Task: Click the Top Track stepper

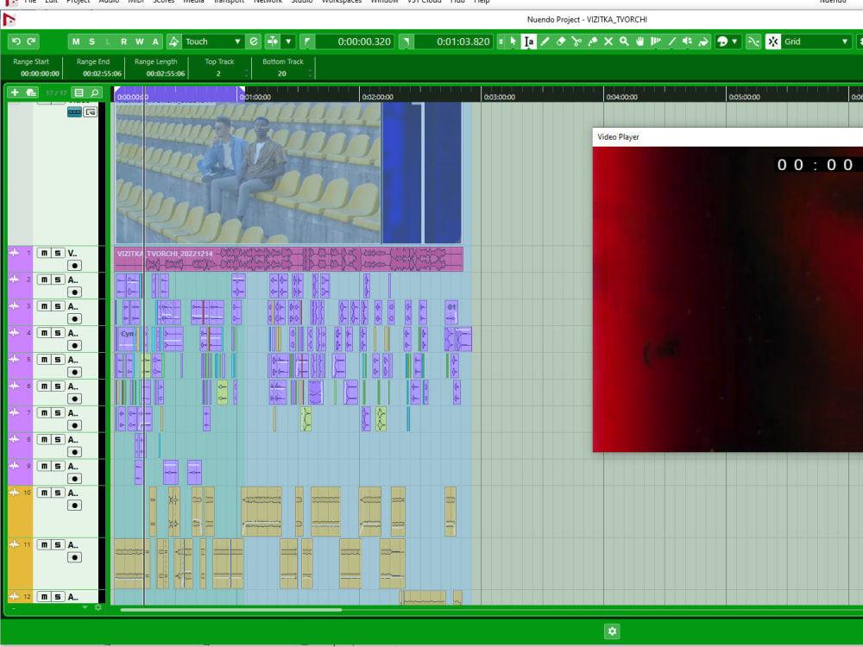Action: pos(247,73)
